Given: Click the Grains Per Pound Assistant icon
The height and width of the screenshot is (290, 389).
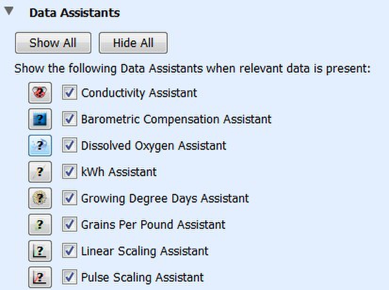Looking at the screenshot, I should click(x=40, y=225).
